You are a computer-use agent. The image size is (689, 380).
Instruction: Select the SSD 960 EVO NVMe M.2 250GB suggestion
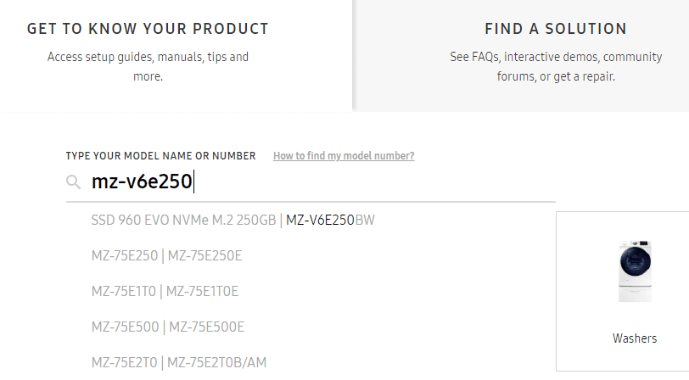click(184, 221)
